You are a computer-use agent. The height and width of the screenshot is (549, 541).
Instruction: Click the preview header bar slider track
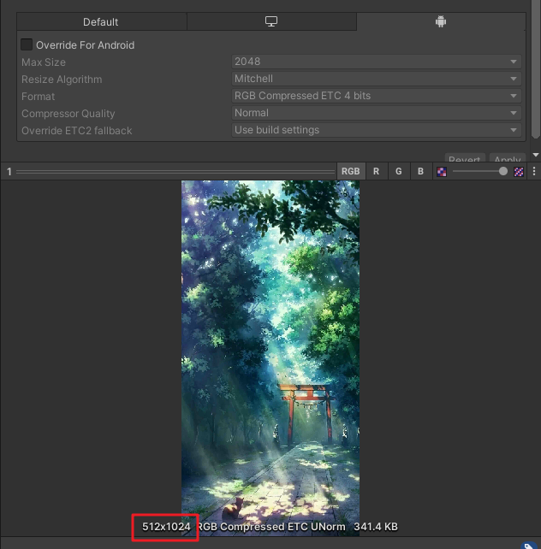[175, 172]
